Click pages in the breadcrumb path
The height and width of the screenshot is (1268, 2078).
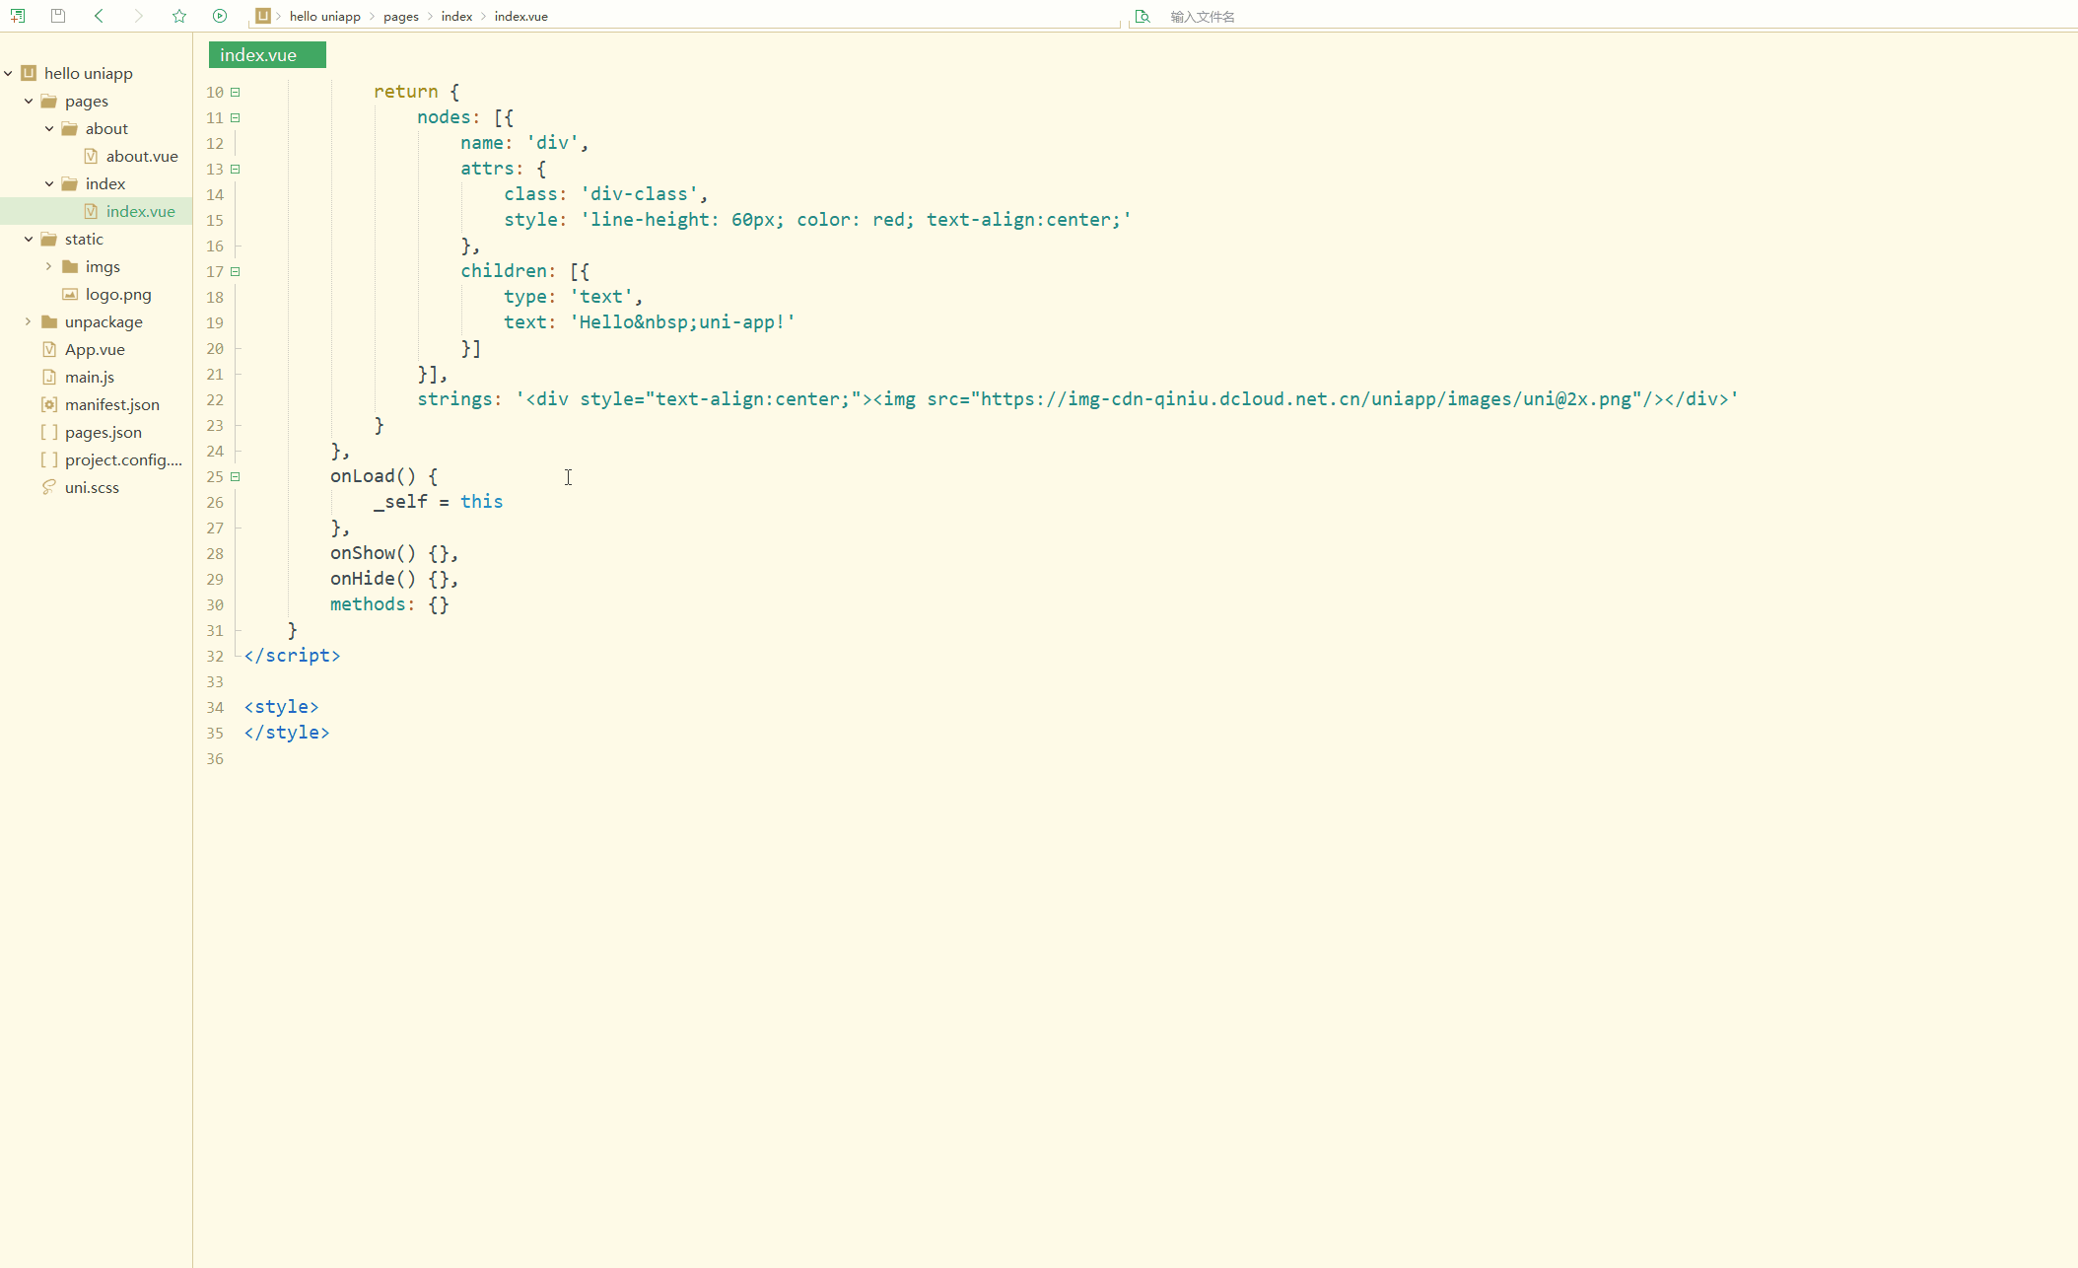point(401,17)
